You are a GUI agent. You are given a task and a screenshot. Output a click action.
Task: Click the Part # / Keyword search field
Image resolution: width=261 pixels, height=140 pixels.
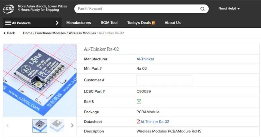tap(141, 9)
